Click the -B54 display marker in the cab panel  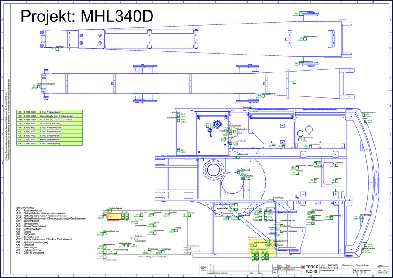[x=105, y=216]
